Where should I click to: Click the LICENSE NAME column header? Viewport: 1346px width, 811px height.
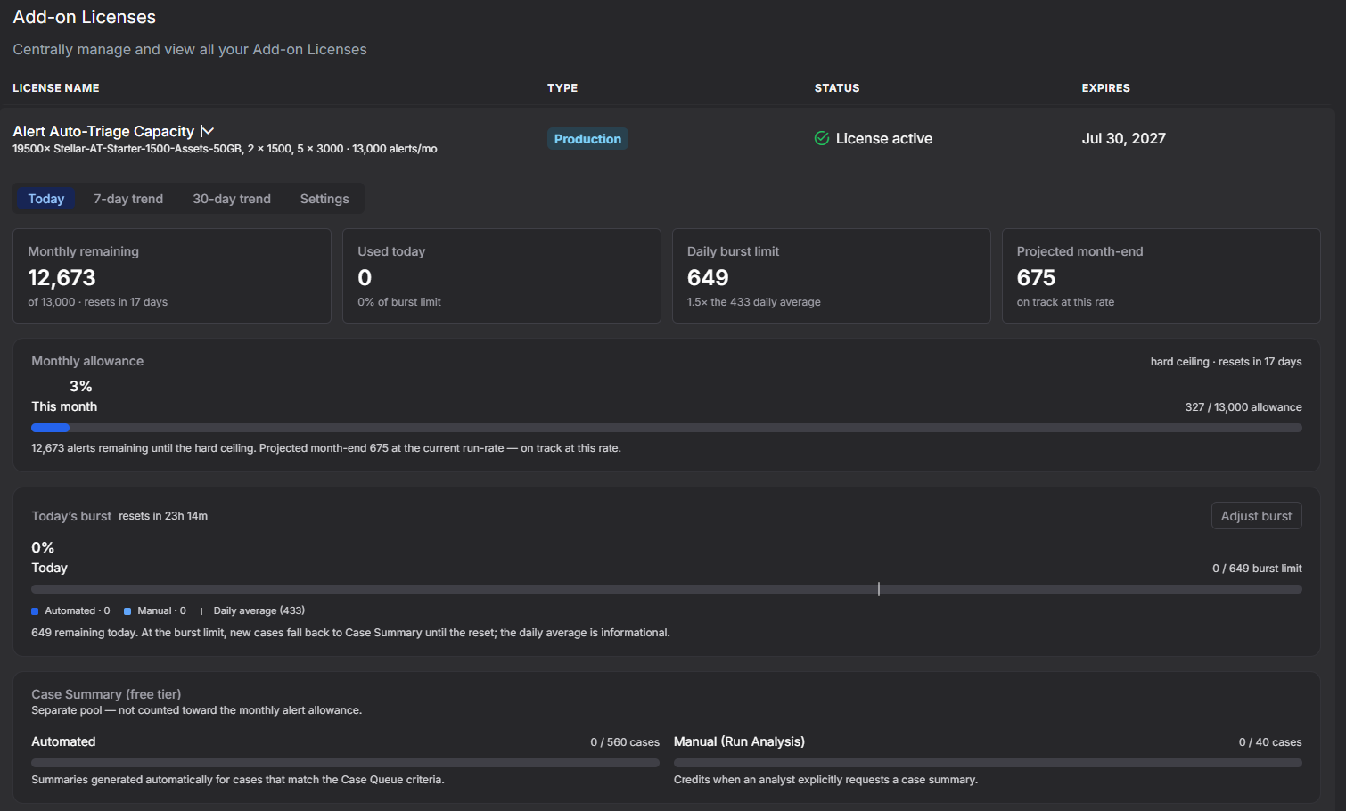(x=56, y=88)
